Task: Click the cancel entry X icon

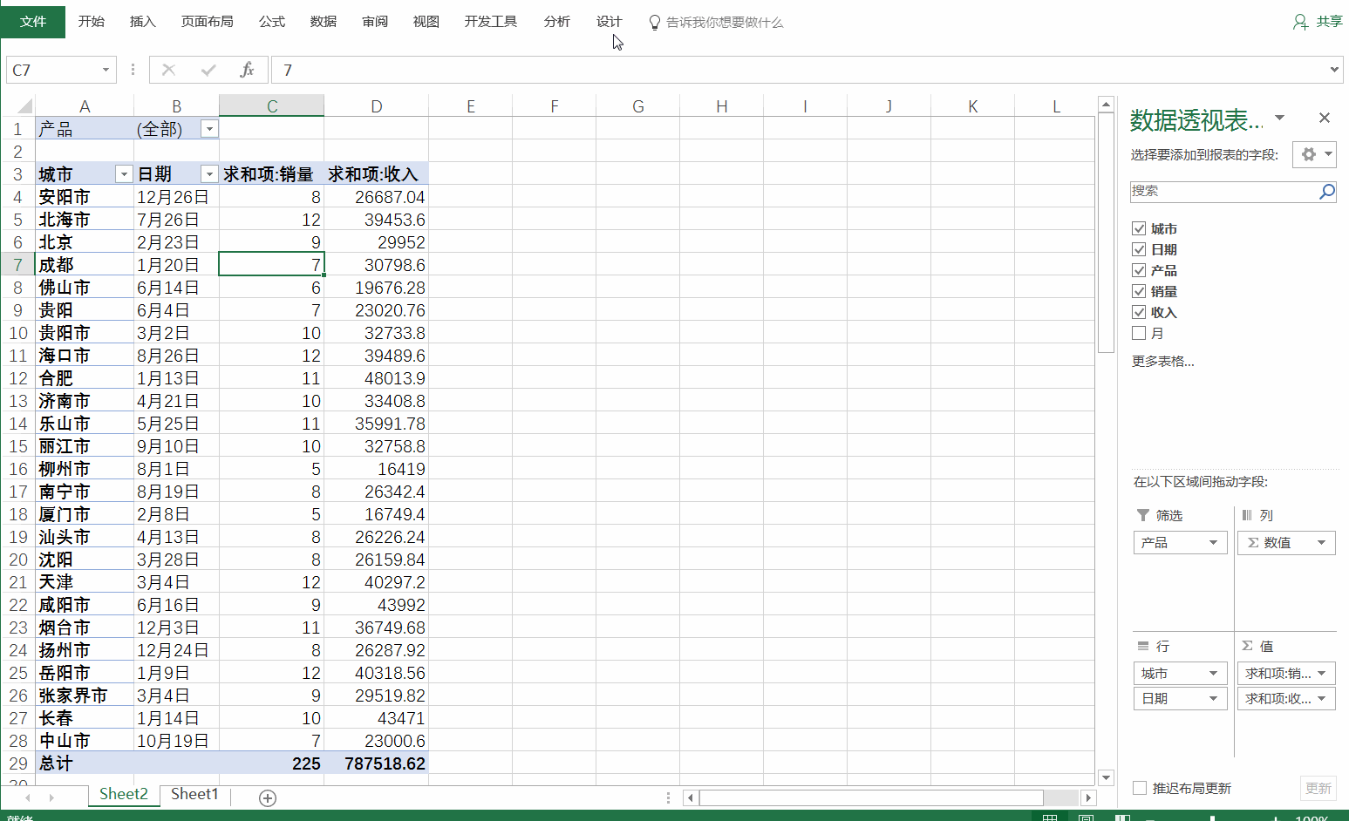Action: tap(169, 70)
